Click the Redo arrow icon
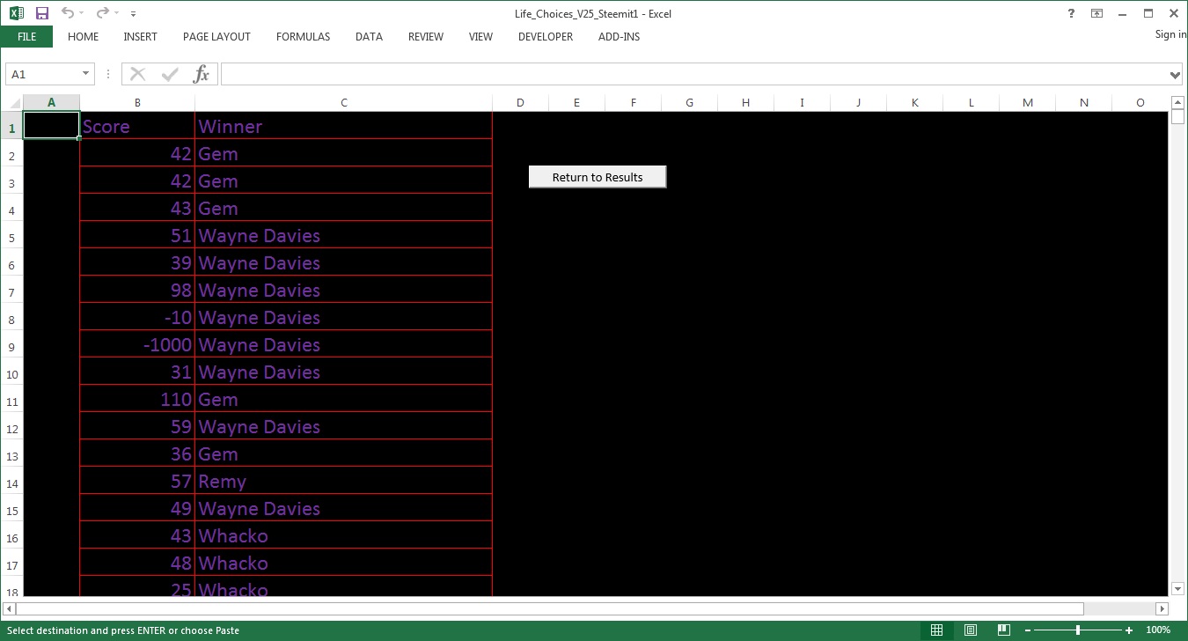The height and width of the screenshot is (641, 1188). click(102, 13)
